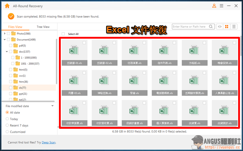This screenshot has height=151, width=243.
Task: Go to the home icon
Action: click(x=7, y=6)
